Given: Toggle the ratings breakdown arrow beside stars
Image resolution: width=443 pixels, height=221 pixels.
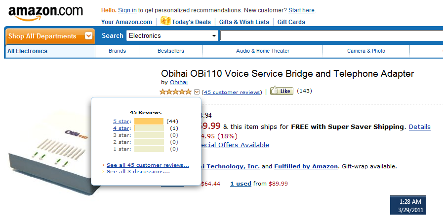Looking at the screenshot, I should tap(197, 92).
